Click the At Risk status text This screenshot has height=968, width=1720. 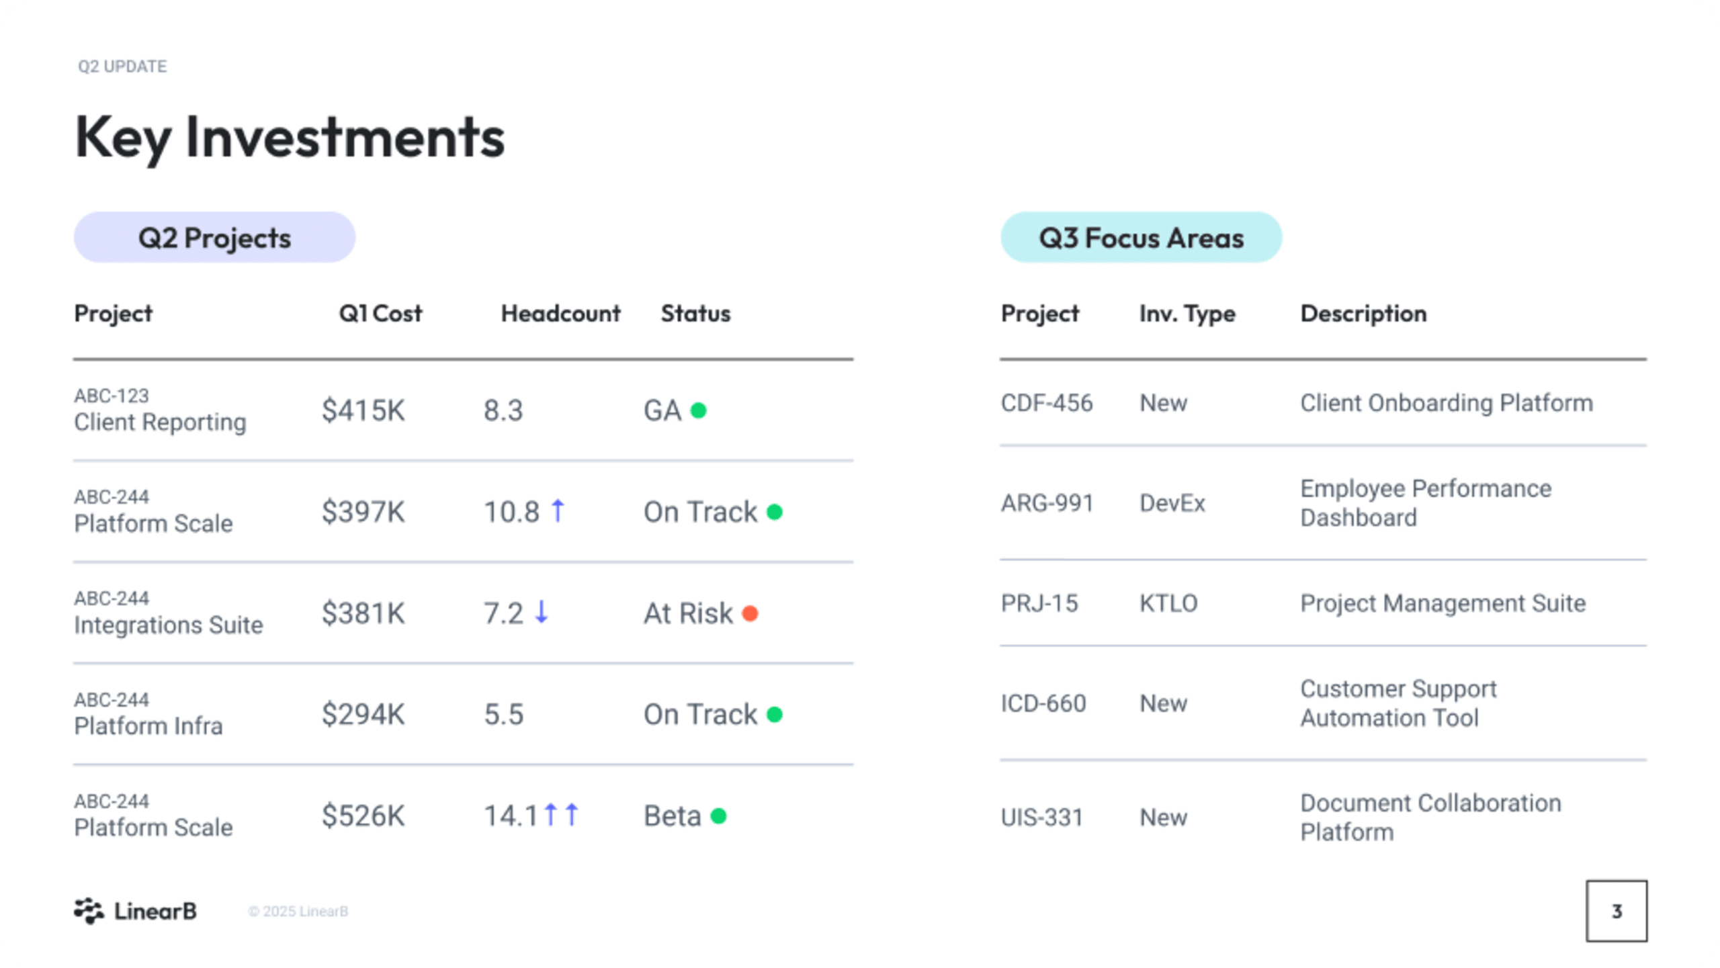pyautogui.click(x=688, y=613)
